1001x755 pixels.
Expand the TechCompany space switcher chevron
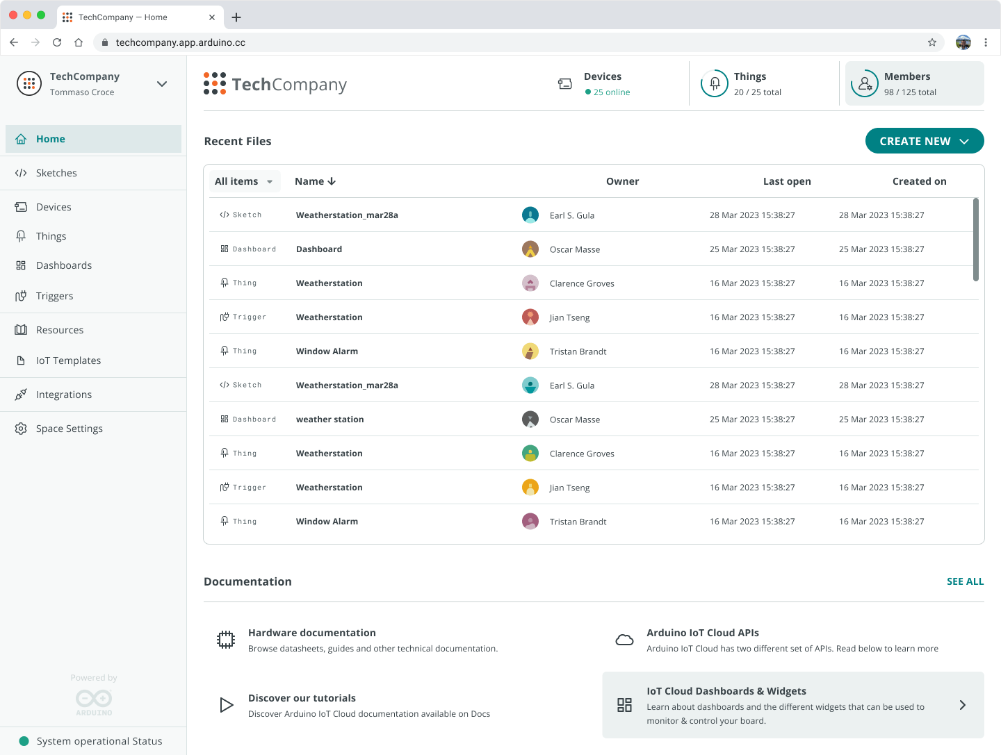pyautogui.click(x=162, y=84)
